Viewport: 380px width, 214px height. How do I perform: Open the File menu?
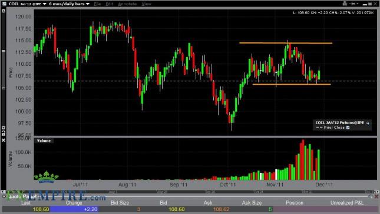click(x=97, y=4)
